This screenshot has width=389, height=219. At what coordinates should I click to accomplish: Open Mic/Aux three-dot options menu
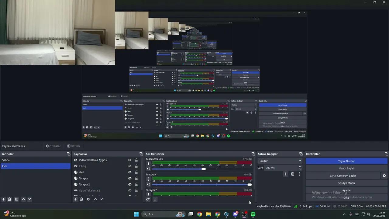149,179
